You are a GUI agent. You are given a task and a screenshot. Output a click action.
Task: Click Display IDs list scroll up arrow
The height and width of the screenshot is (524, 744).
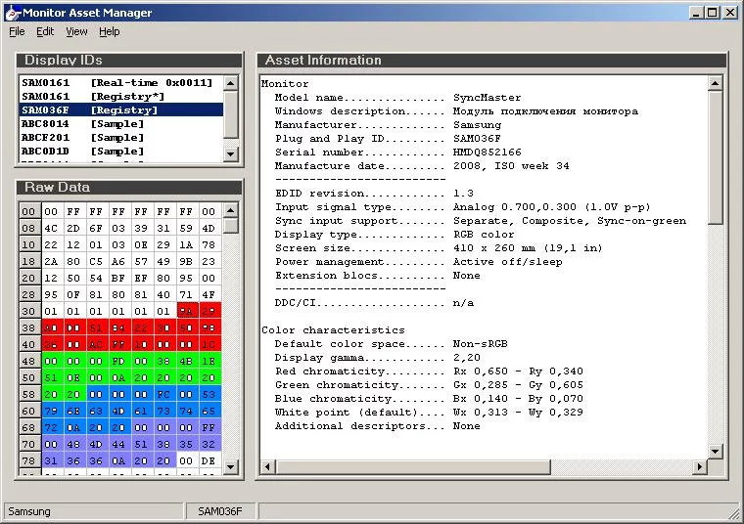coord(231,84)
